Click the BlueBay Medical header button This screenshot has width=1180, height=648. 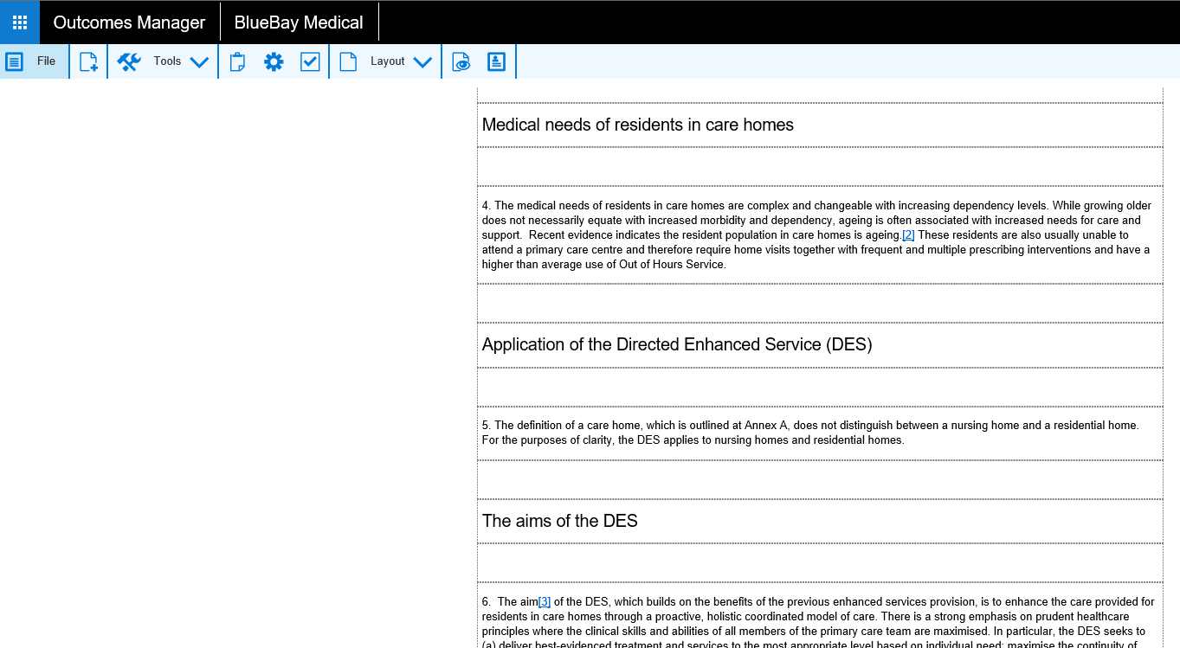point(299,22)
